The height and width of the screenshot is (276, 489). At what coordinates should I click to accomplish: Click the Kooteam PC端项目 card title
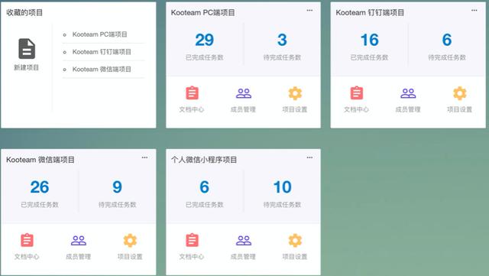pyautogui.click(x=203, y=12)
